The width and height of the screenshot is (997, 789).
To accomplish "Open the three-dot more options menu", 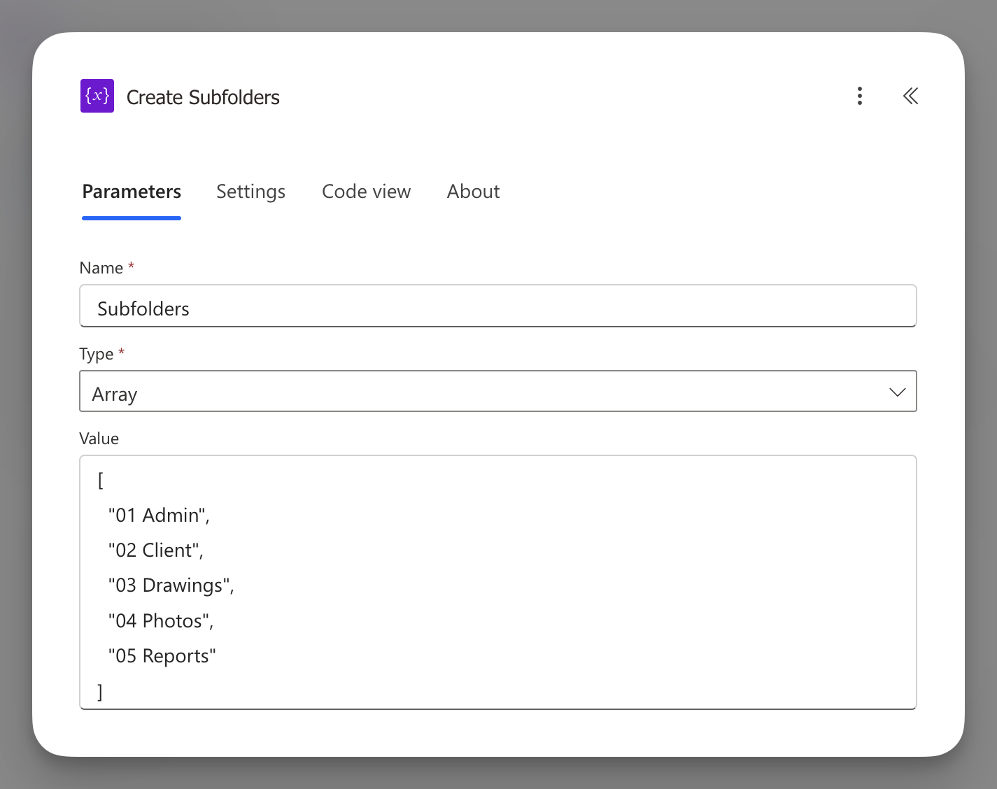I will point(859,96).
